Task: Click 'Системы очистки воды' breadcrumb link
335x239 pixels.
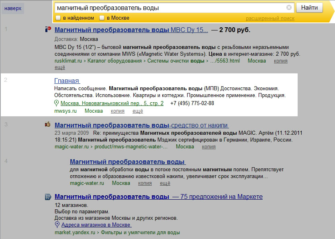Action: (176, 61)
